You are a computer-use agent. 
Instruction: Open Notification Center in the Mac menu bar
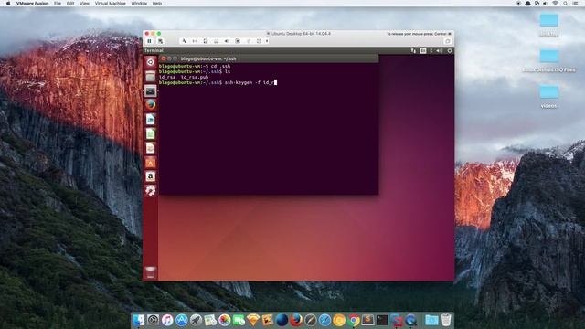pos(575,4)
